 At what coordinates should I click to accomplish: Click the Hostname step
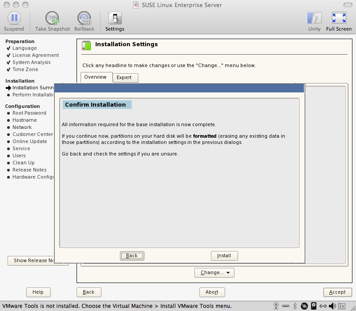[x=24, y=120]
